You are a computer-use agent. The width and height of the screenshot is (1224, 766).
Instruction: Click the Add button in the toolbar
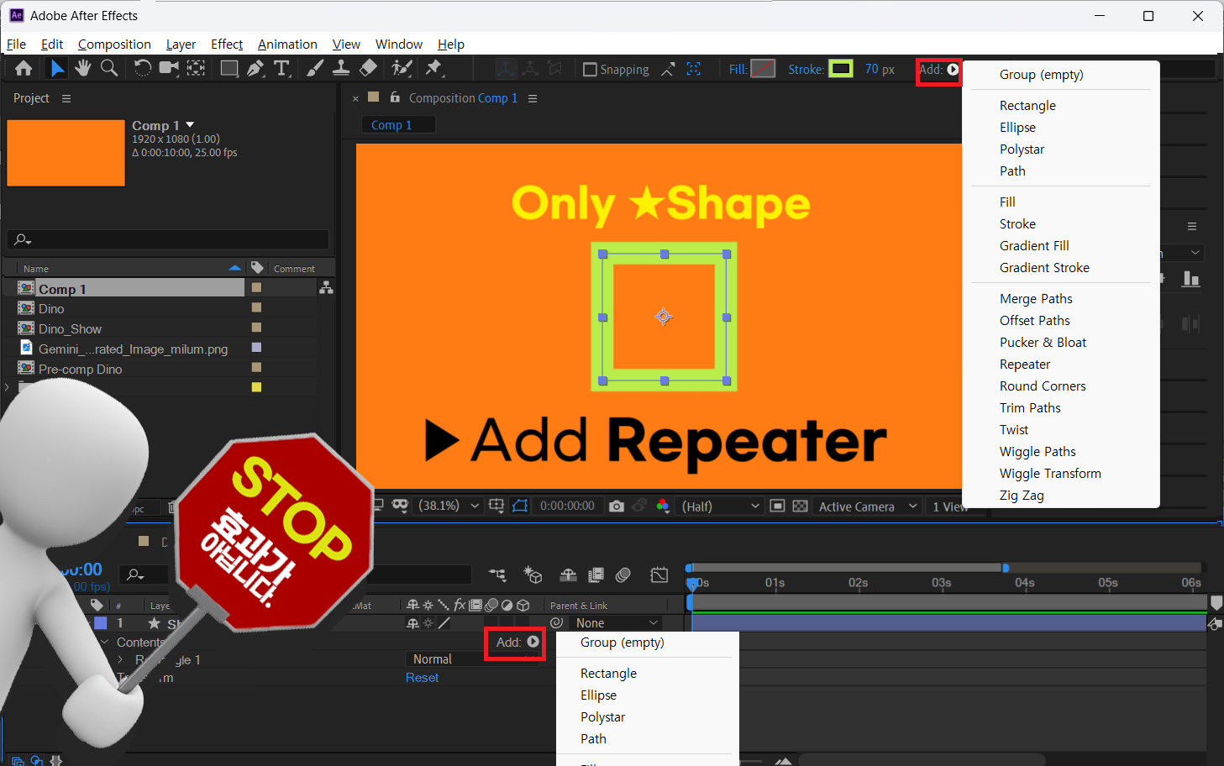[x=938, y=70]
